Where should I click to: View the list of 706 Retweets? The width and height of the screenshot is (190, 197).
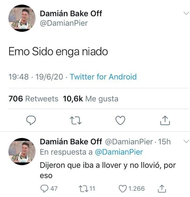point(33,99)
